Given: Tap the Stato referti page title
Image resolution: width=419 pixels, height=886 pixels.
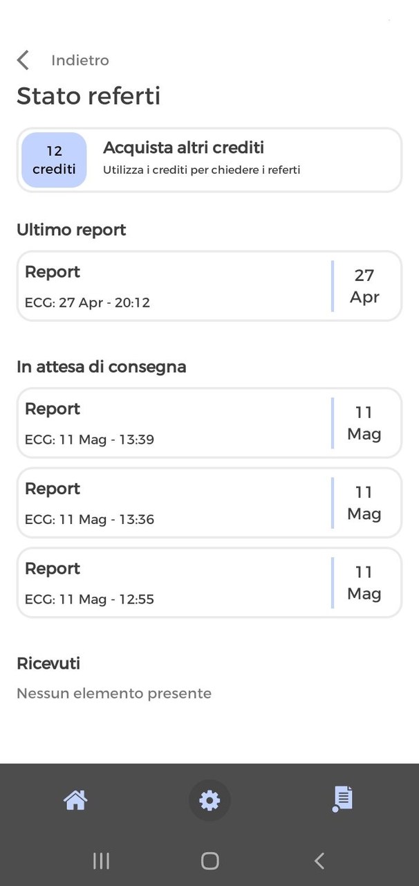Looking at the screenshot, I should pos(89,96).
